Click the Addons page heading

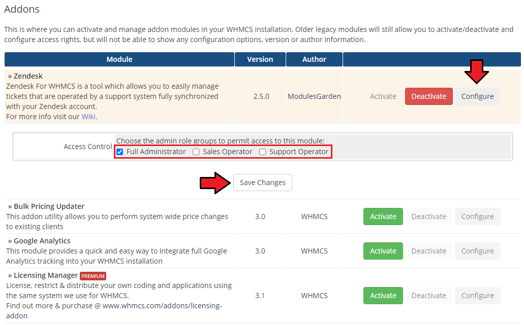[x=22, y=9]
